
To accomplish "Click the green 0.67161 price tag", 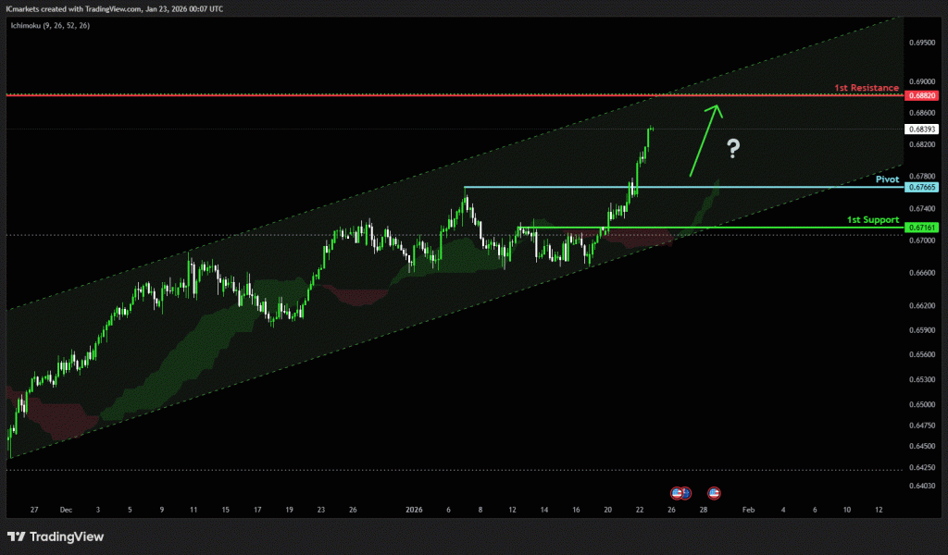I will [x=922, y=227].
